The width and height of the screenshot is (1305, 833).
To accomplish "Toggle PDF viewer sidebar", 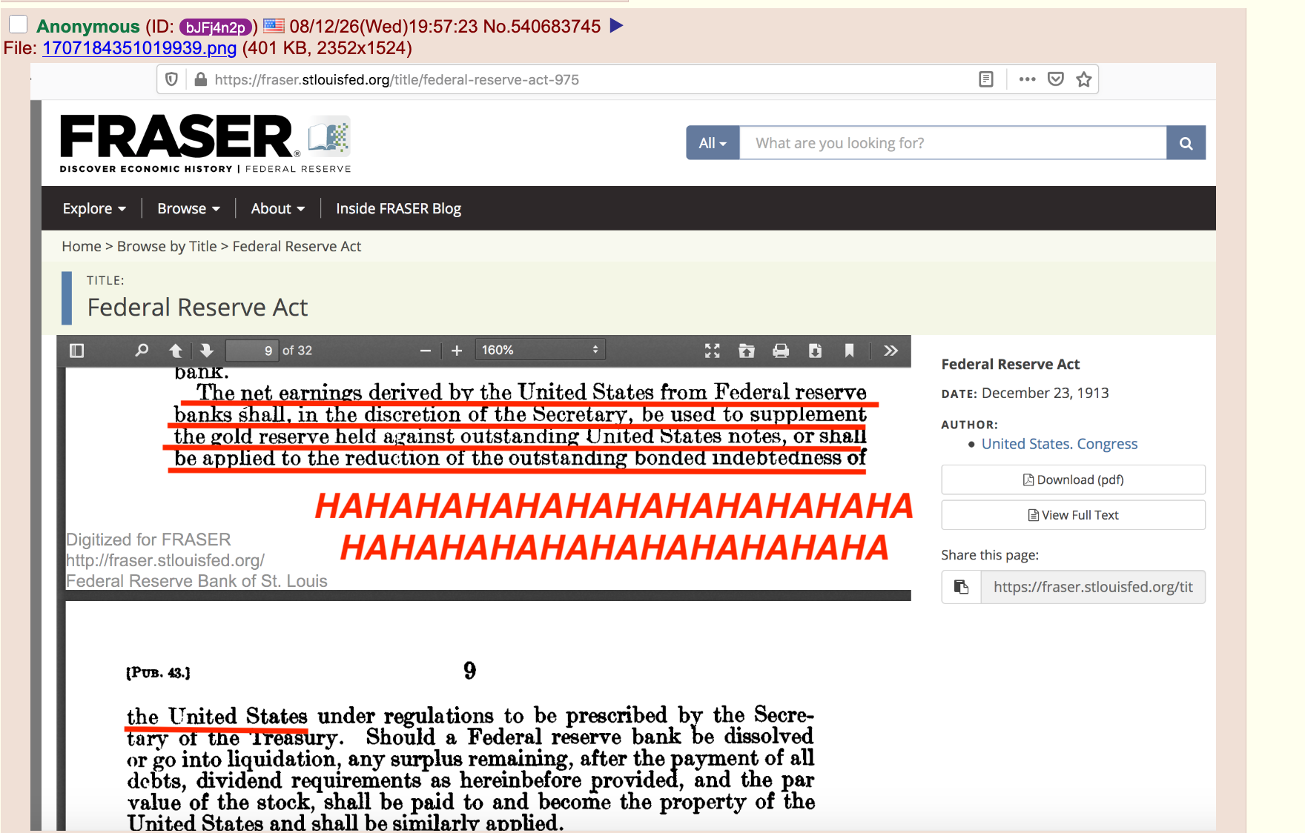I will coord(76,351).
